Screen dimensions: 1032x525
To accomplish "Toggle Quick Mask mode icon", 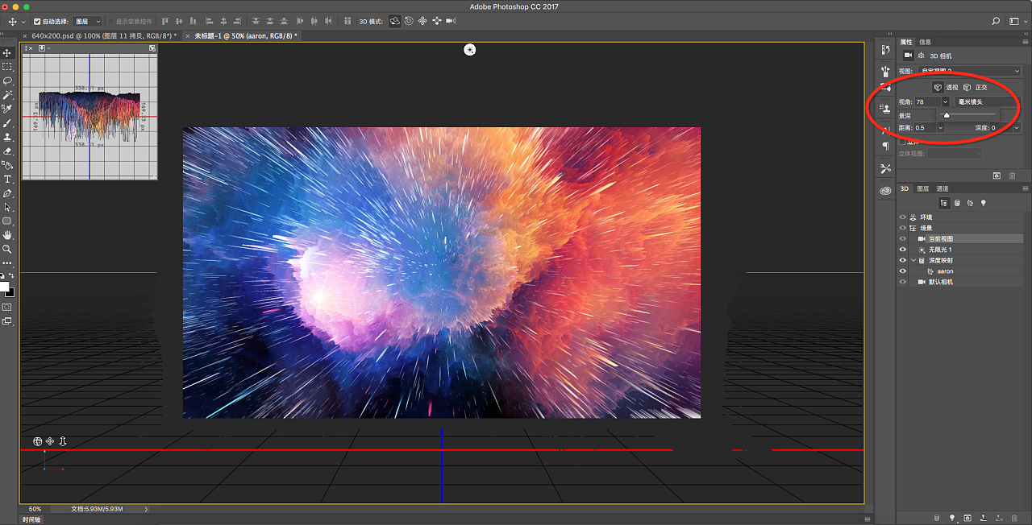I will click(x=7, y=307).
